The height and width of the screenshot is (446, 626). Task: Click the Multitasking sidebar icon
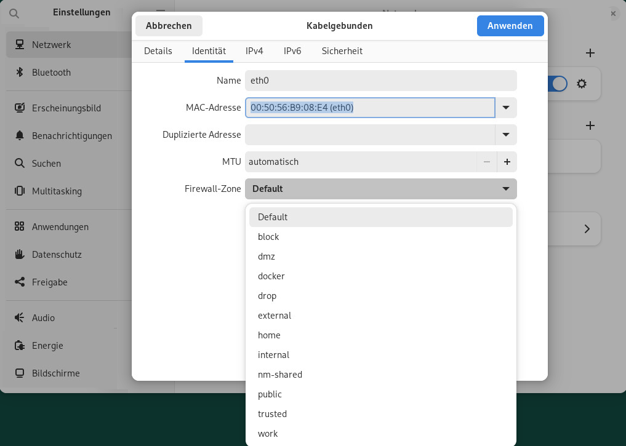[x=20, y=191]
